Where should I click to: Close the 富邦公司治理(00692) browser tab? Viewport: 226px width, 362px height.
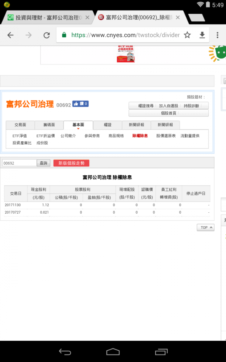(178, 18)
